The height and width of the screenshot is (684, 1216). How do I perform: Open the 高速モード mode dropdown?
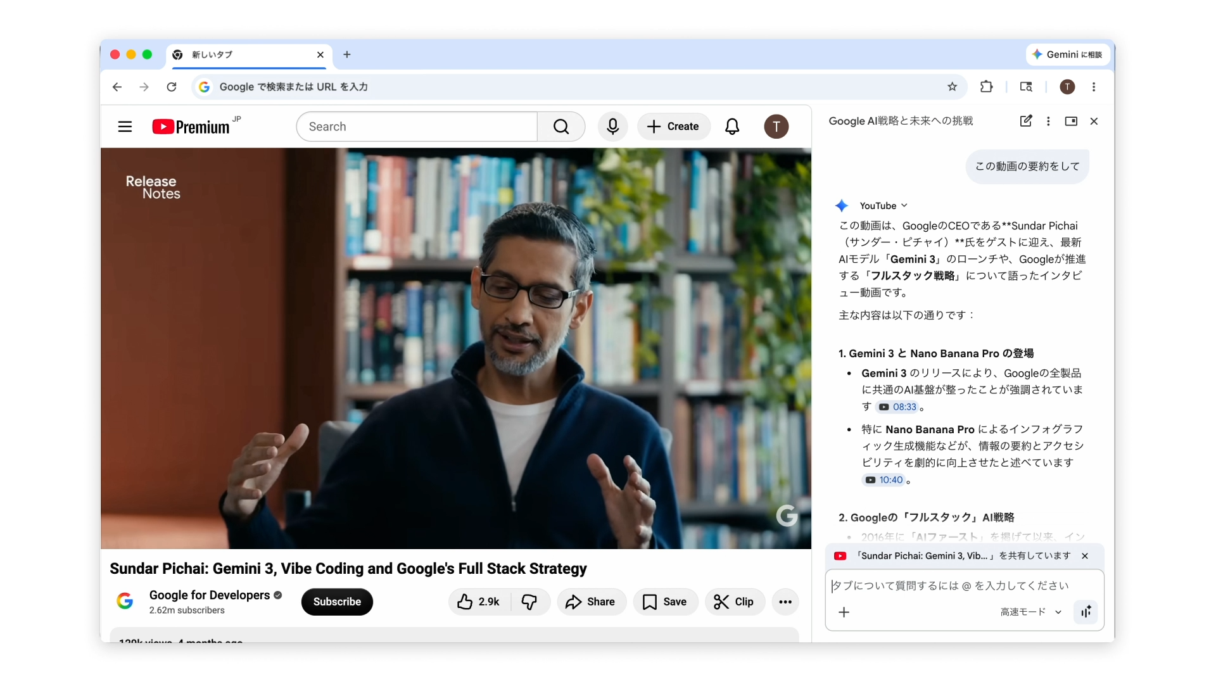click(1029, 612)
